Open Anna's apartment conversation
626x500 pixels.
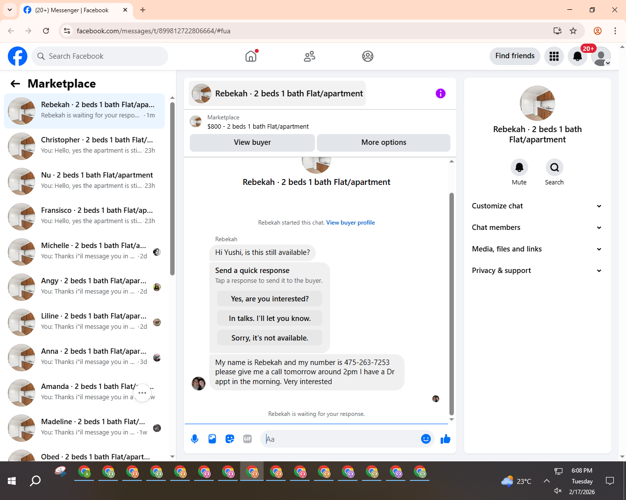[x=84, y=358]
